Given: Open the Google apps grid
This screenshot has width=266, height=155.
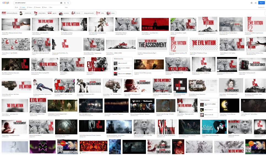Looking at the screenshot, I should 256,3.
